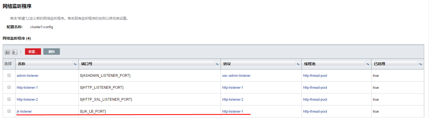Select the http-listener-2 row checkbox
Viewport: 429px width, 119px height.
[9, 99]
